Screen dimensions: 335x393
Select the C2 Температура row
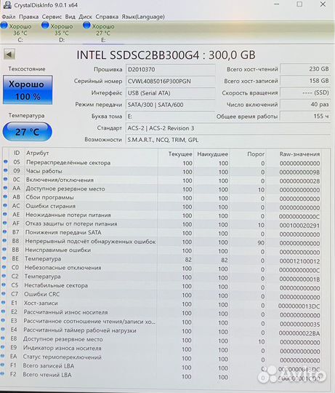[161, 277]
